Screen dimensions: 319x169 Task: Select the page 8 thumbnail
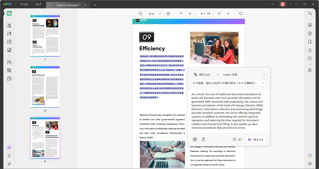[45, 87]
